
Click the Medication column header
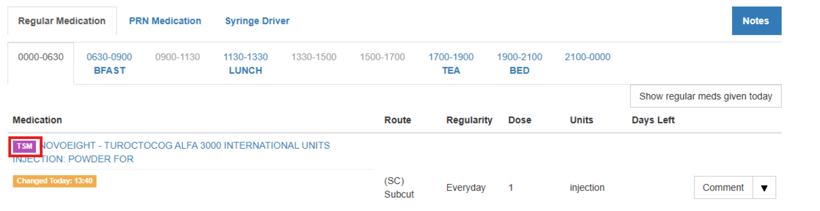tap(37, 120)
